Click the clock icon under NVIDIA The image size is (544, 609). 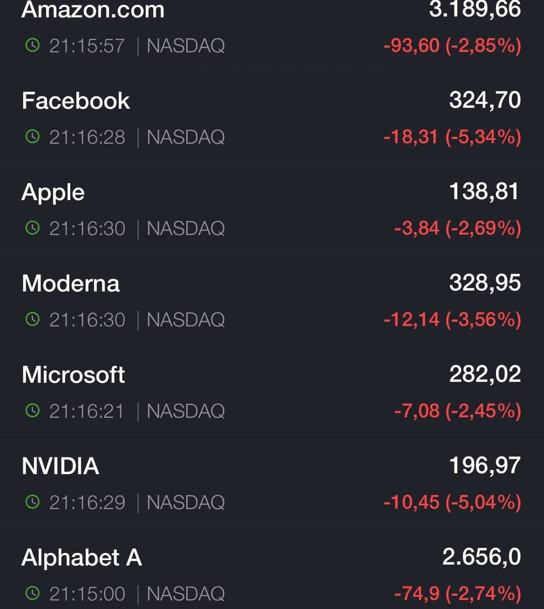(32, 502)
